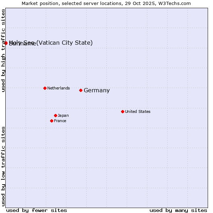Select the France red data marker
Screen dimensions: 213x213
51,121
